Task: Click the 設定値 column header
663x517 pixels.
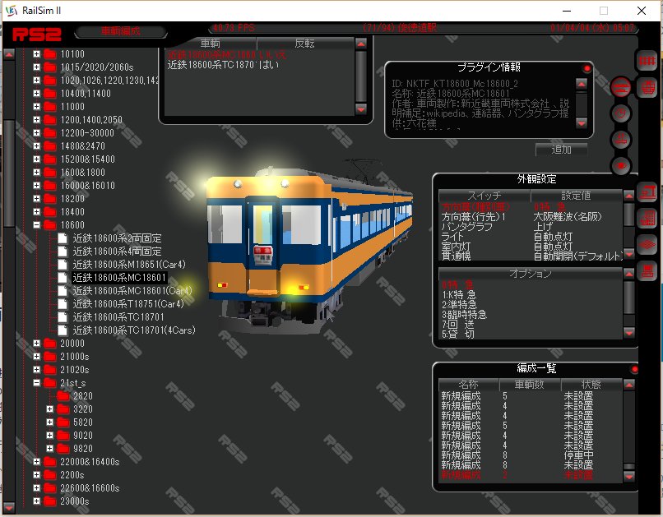Action: tap(577, 196)
